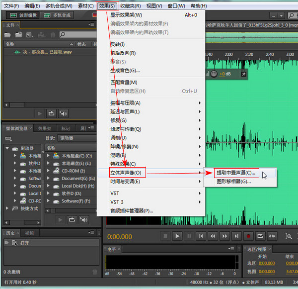This screenshot has width=298, height=289.
Task: Expand 降噪/修复(N) submenu
Action: pyautogui.click(x=151, y=147)
